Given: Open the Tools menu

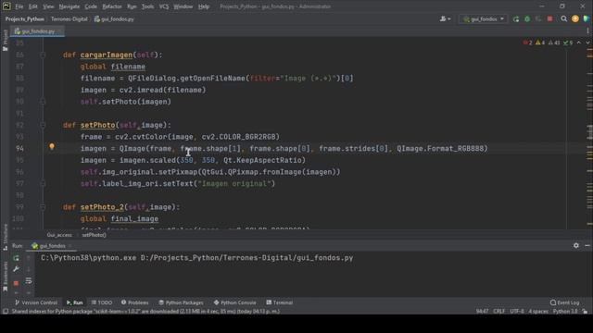Looking at the screenshot, I should point(147,6).
